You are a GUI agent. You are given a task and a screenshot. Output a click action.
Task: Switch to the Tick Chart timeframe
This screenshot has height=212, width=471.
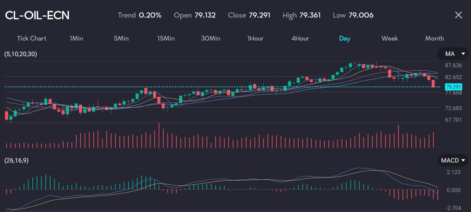click(32, 38)
